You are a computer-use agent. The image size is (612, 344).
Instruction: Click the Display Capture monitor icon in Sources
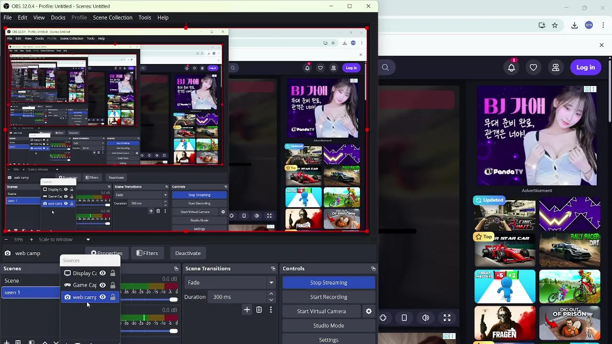(67, 273)
